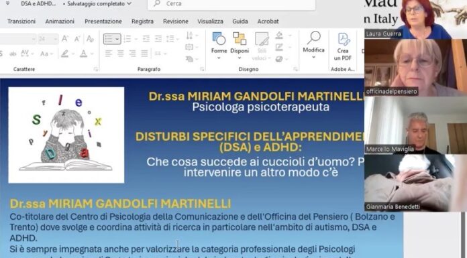Click the shape outline pen icon
This screenshot has height=258, width=467.
click(278, 47)
